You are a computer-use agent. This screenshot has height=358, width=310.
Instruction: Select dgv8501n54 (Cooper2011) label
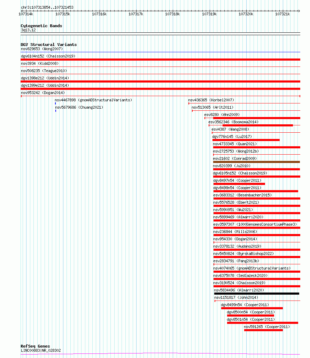tap(251, 319)
